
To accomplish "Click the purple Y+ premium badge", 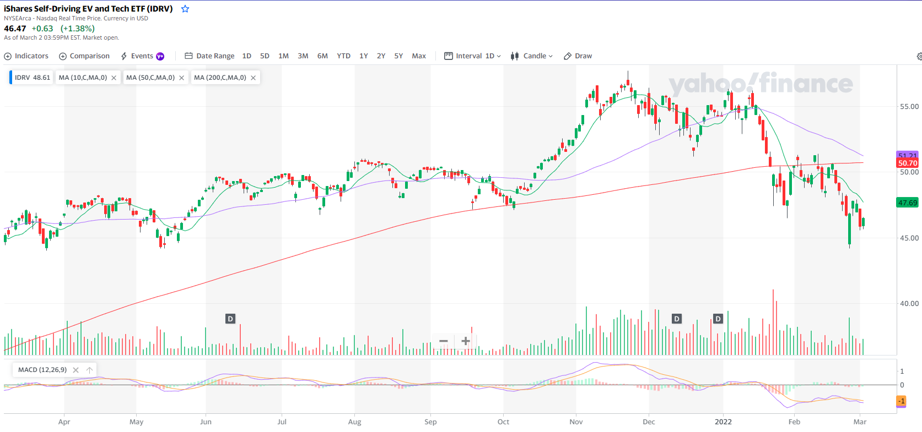I will [x=160, y=56].
